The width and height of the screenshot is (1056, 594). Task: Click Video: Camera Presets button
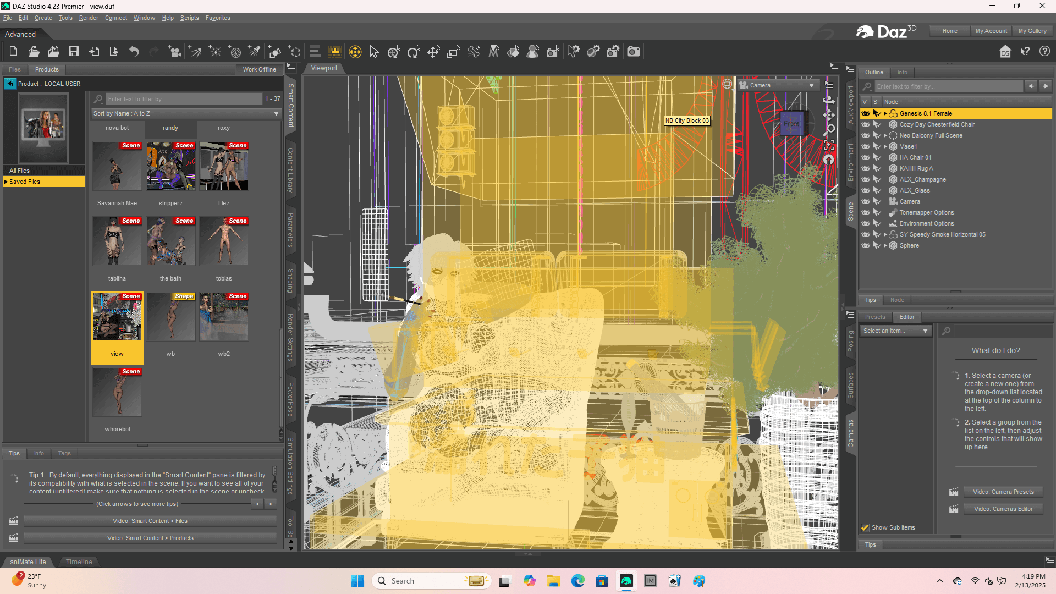[x=1003, y=492]
